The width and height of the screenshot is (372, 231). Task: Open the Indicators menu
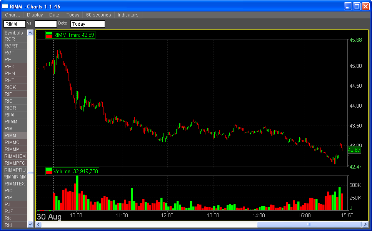128,15
